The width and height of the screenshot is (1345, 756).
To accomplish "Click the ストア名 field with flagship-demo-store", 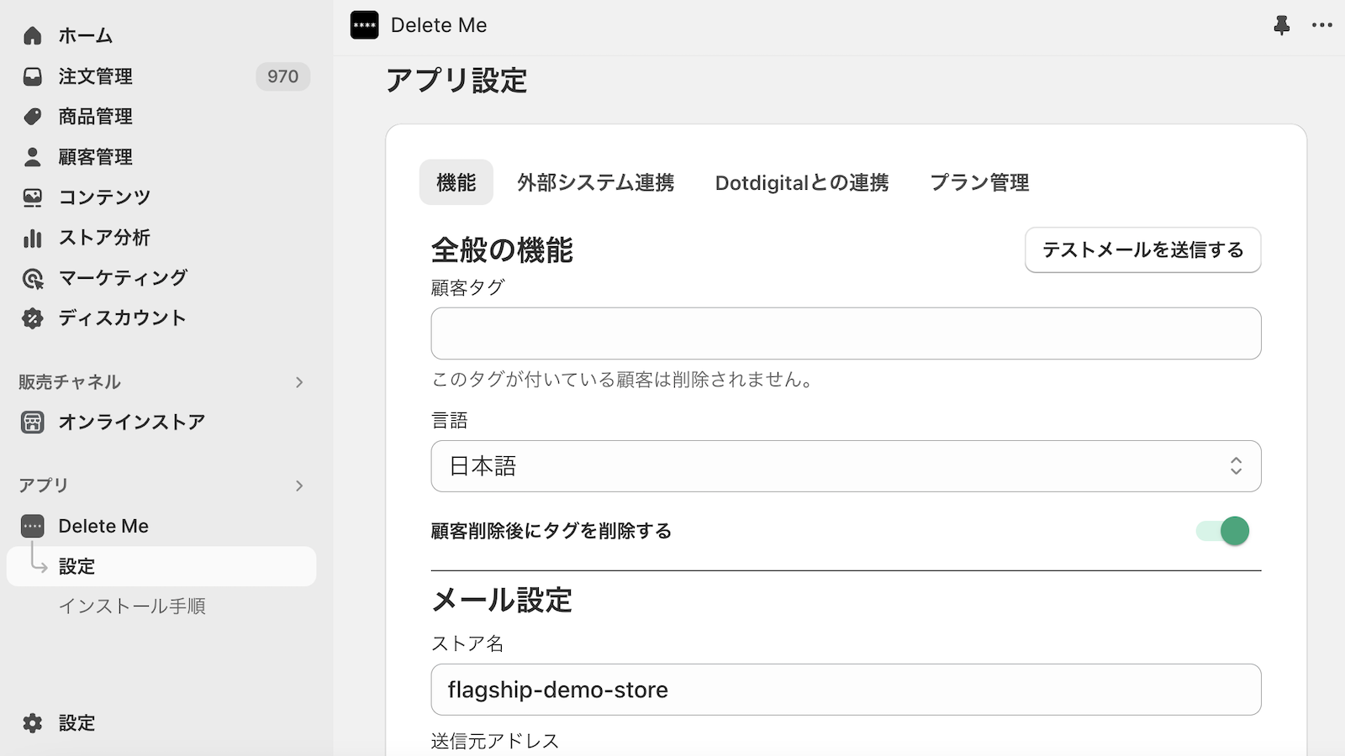I will coord(846,690).
